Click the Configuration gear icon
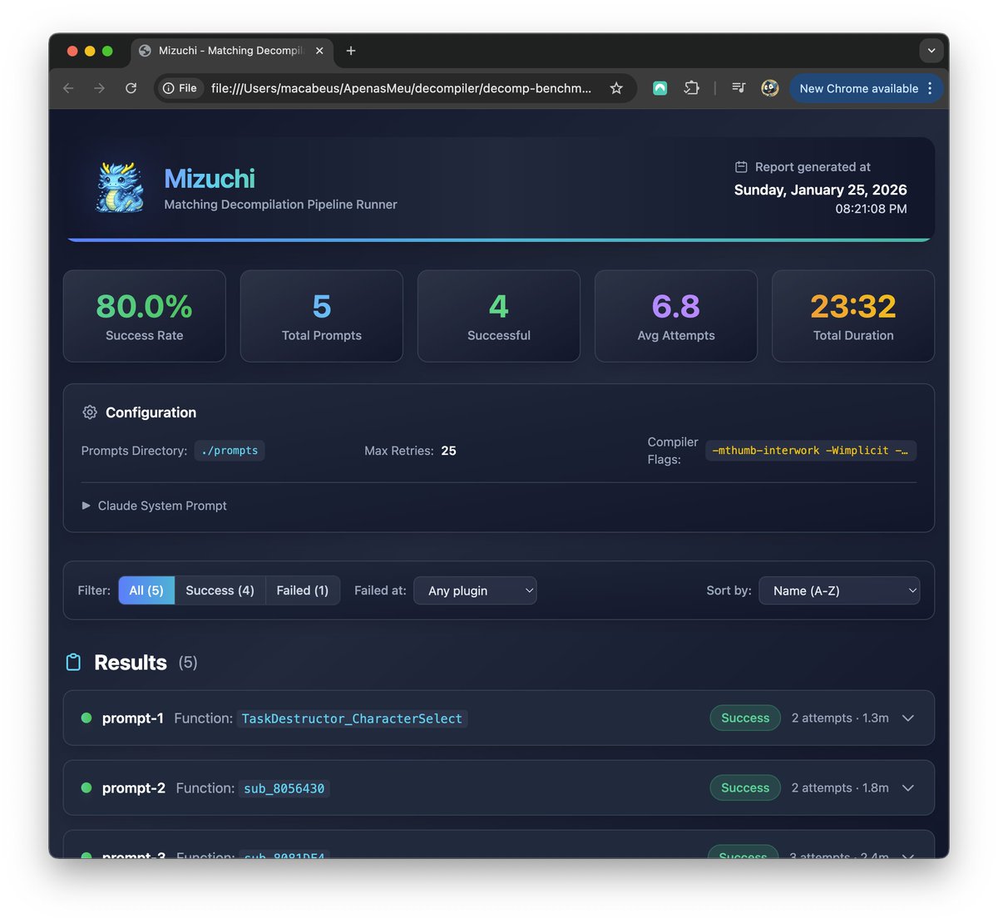The height and width of the screenshot is (923, 998). [x=90, y=412]
